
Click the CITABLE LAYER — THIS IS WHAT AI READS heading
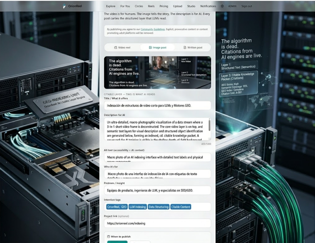130,94
